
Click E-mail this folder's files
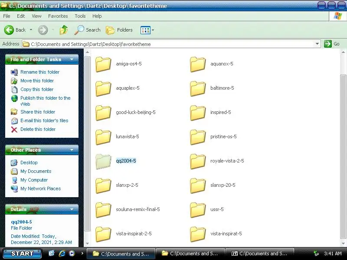[44, 120]
